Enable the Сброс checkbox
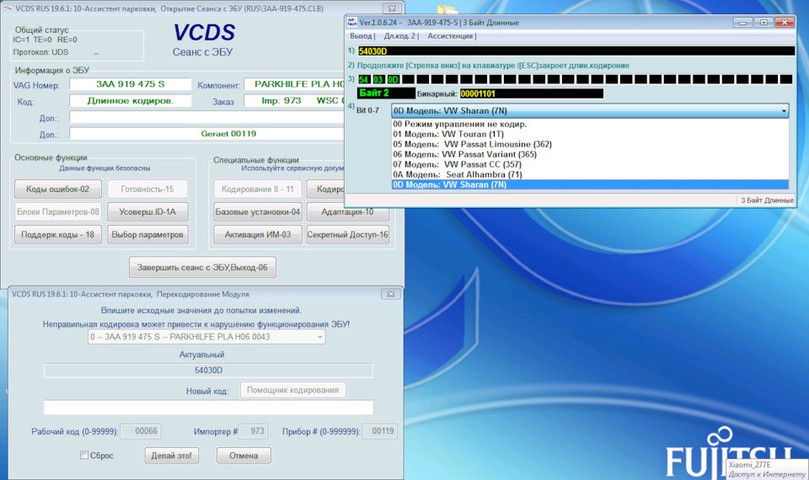The image size is (809, 480). (84, 456)
